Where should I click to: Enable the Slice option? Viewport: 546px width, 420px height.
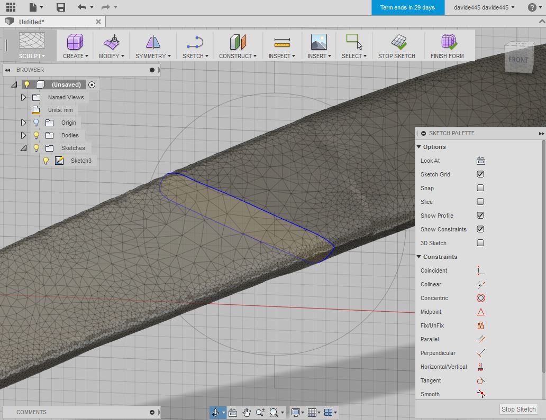(480, 202)
